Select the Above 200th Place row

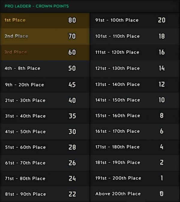point(135,194)
